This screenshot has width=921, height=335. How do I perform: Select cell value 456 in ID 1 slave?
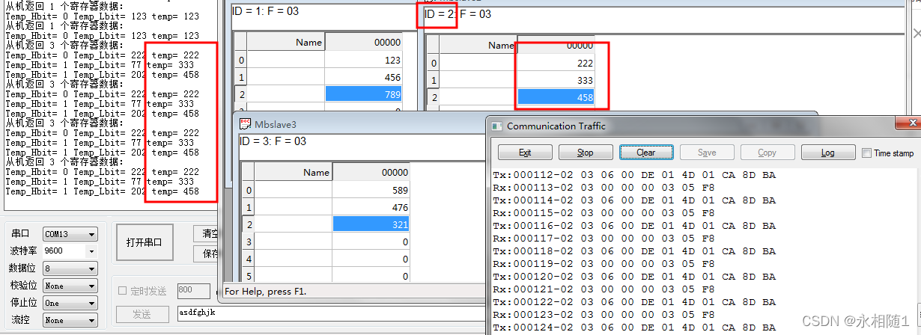point(363,77)
